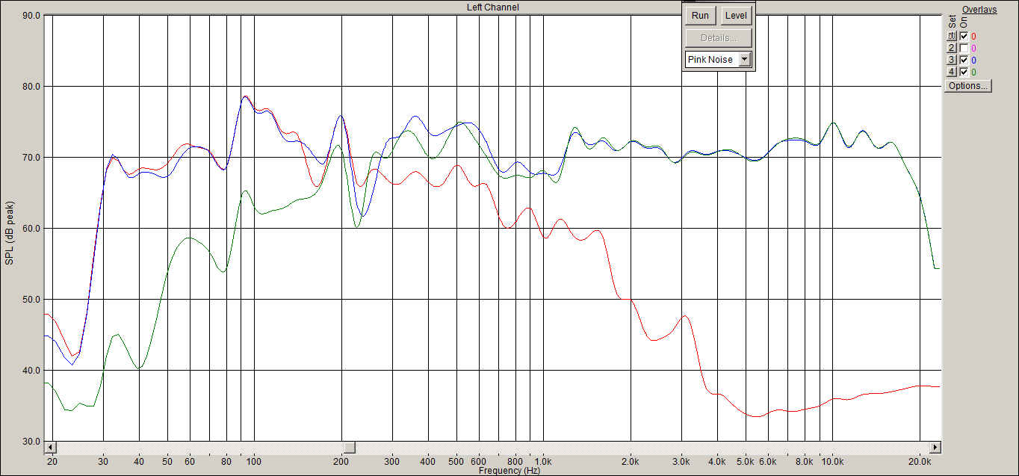Click the 1.0k frequency axis label
1019x476 pixels.
click(543, 462)
